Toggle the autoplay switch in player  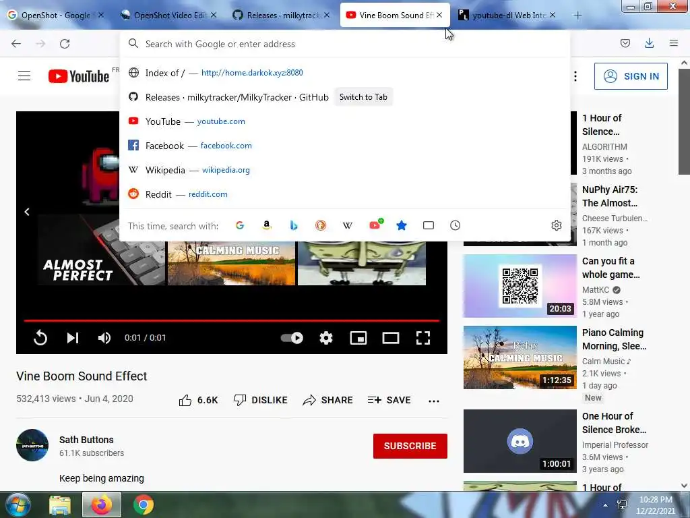[x=292, y=338]
